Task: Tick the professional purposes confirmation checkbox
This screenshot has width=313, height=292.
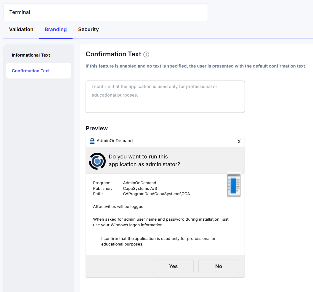Action: coord(96,241)
